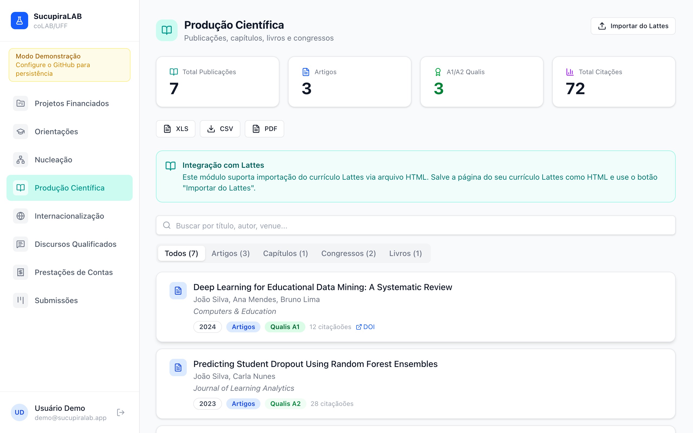Click the Submissões kanban icon
693x433 pixels.
tap(21, 300)
